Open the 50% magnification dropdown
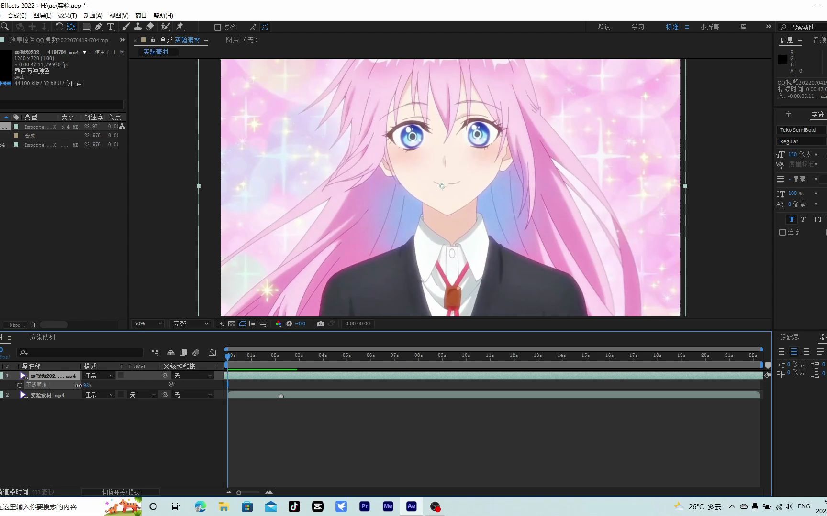This screenshot has height=516, width=827. click(x=148, y=323)
